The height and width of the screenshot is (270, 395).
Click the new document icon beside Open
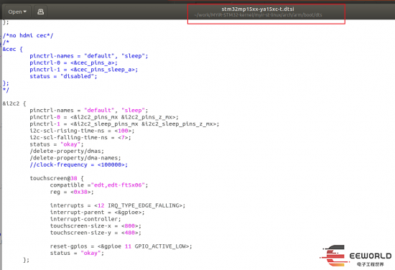[40, 11]
